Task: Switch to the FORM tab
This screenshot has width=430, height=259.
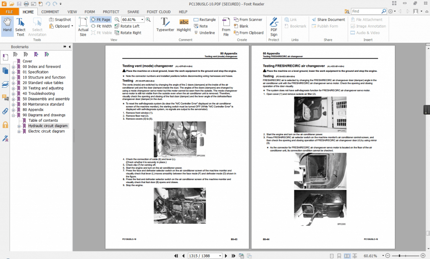Action: coord(90,12)
